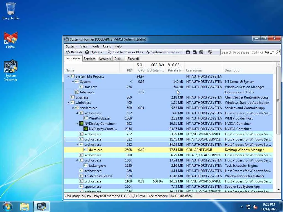
Task: Select the Interrupts row
Action: tap(169, 92)
